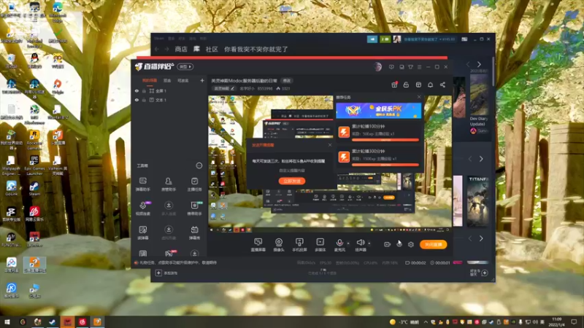Add a live screen capture source
Screen dimensions: 584x328
[x=258, y=245]
